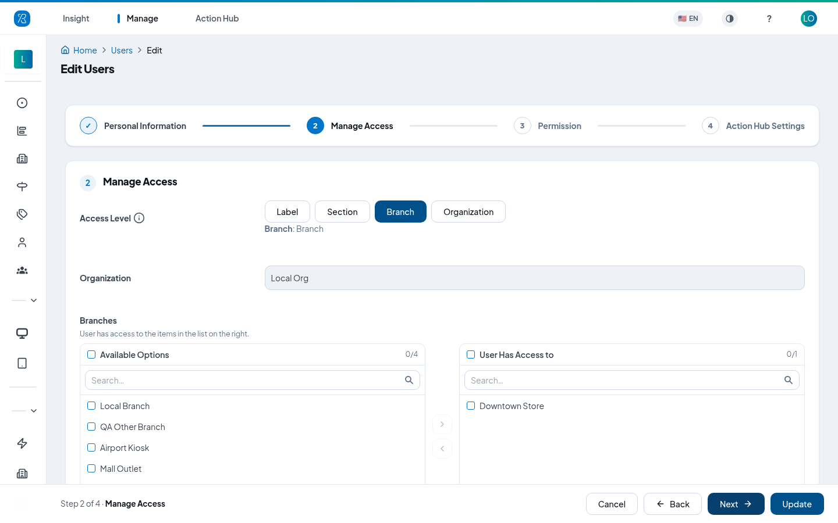The image size is (838, 523).
Task: Select the Section access level
Action: click(x=342, y=212)
